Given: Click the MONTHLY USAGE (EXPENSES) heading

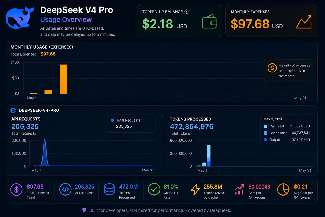Looking at the screenshot, I should tap(42, 47).
